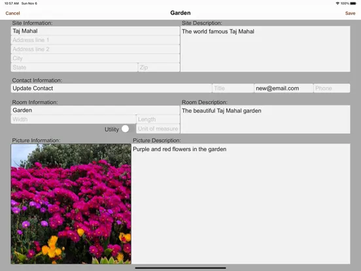This screenshot has height=271, width=361.
Task: Focus the contact Title field
Action: (x=233, y=88)
